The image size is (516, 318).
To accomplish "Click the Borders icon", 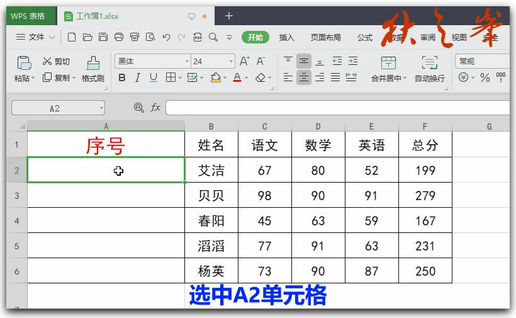I will [x=171, y=77].
